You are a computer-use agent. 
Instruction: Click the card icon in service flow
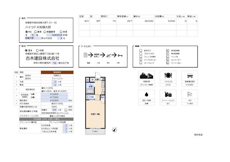tap(97, 56)
